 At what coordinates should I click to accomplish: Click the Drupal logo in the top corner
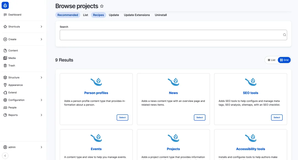pos(5,5)
